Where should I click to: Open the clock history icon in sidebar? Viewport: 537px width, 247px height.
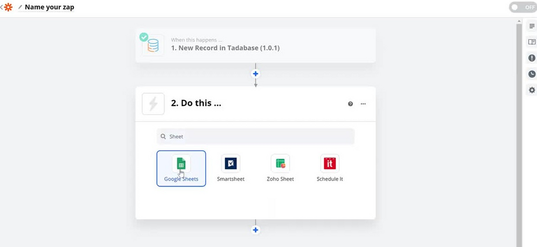(x=532, y=74)
